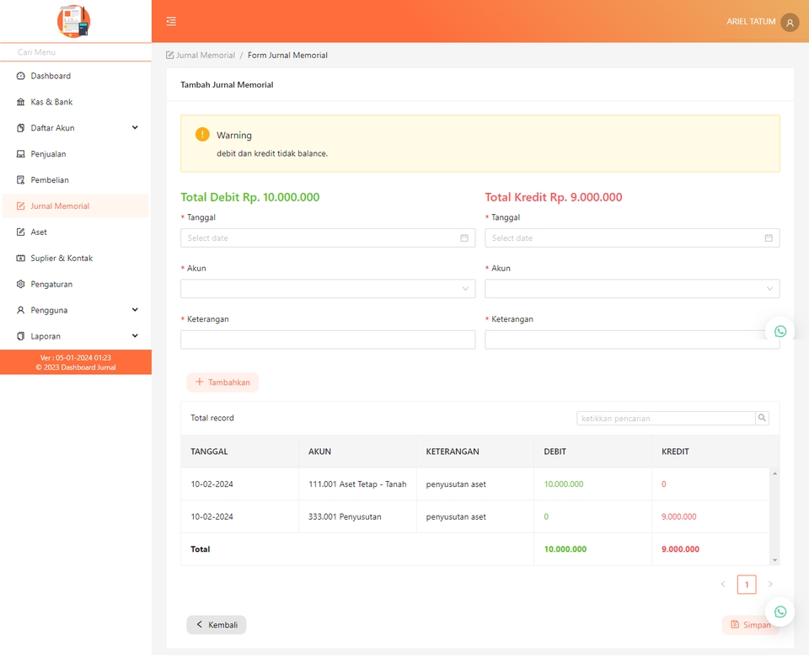Click the Jurnal Memorial edit icon in the sidebar
809x668 pixels.
click(20, 206)
